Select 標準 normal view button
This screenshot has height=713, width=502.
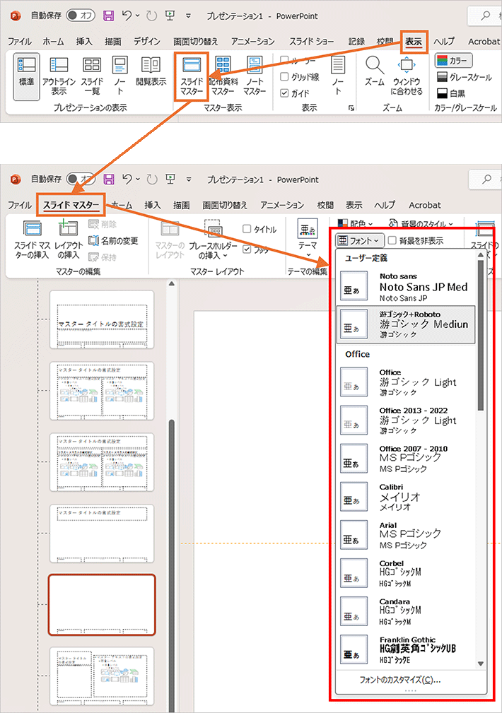26,76
